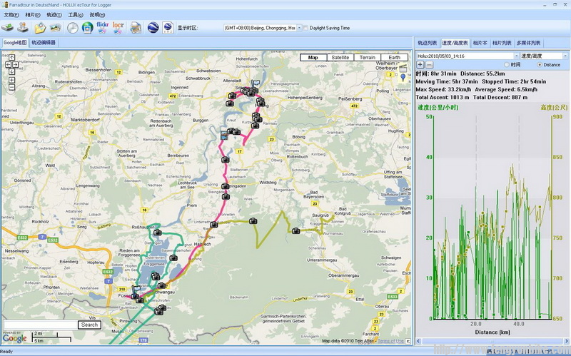The height and width of the screenshot is (356, 571).
Task: Open the 工具 menu
Action: click(x=75, y=14)
